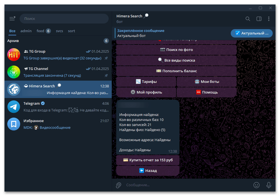The image size is (280, 196).
Task: Click the Все виды поиска button
Action: [176, 60]
